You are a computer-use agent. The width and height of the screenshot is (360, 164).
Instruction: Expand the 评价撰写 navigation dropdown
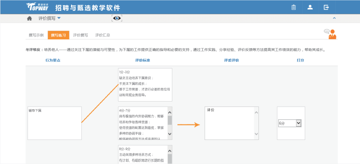59,18
